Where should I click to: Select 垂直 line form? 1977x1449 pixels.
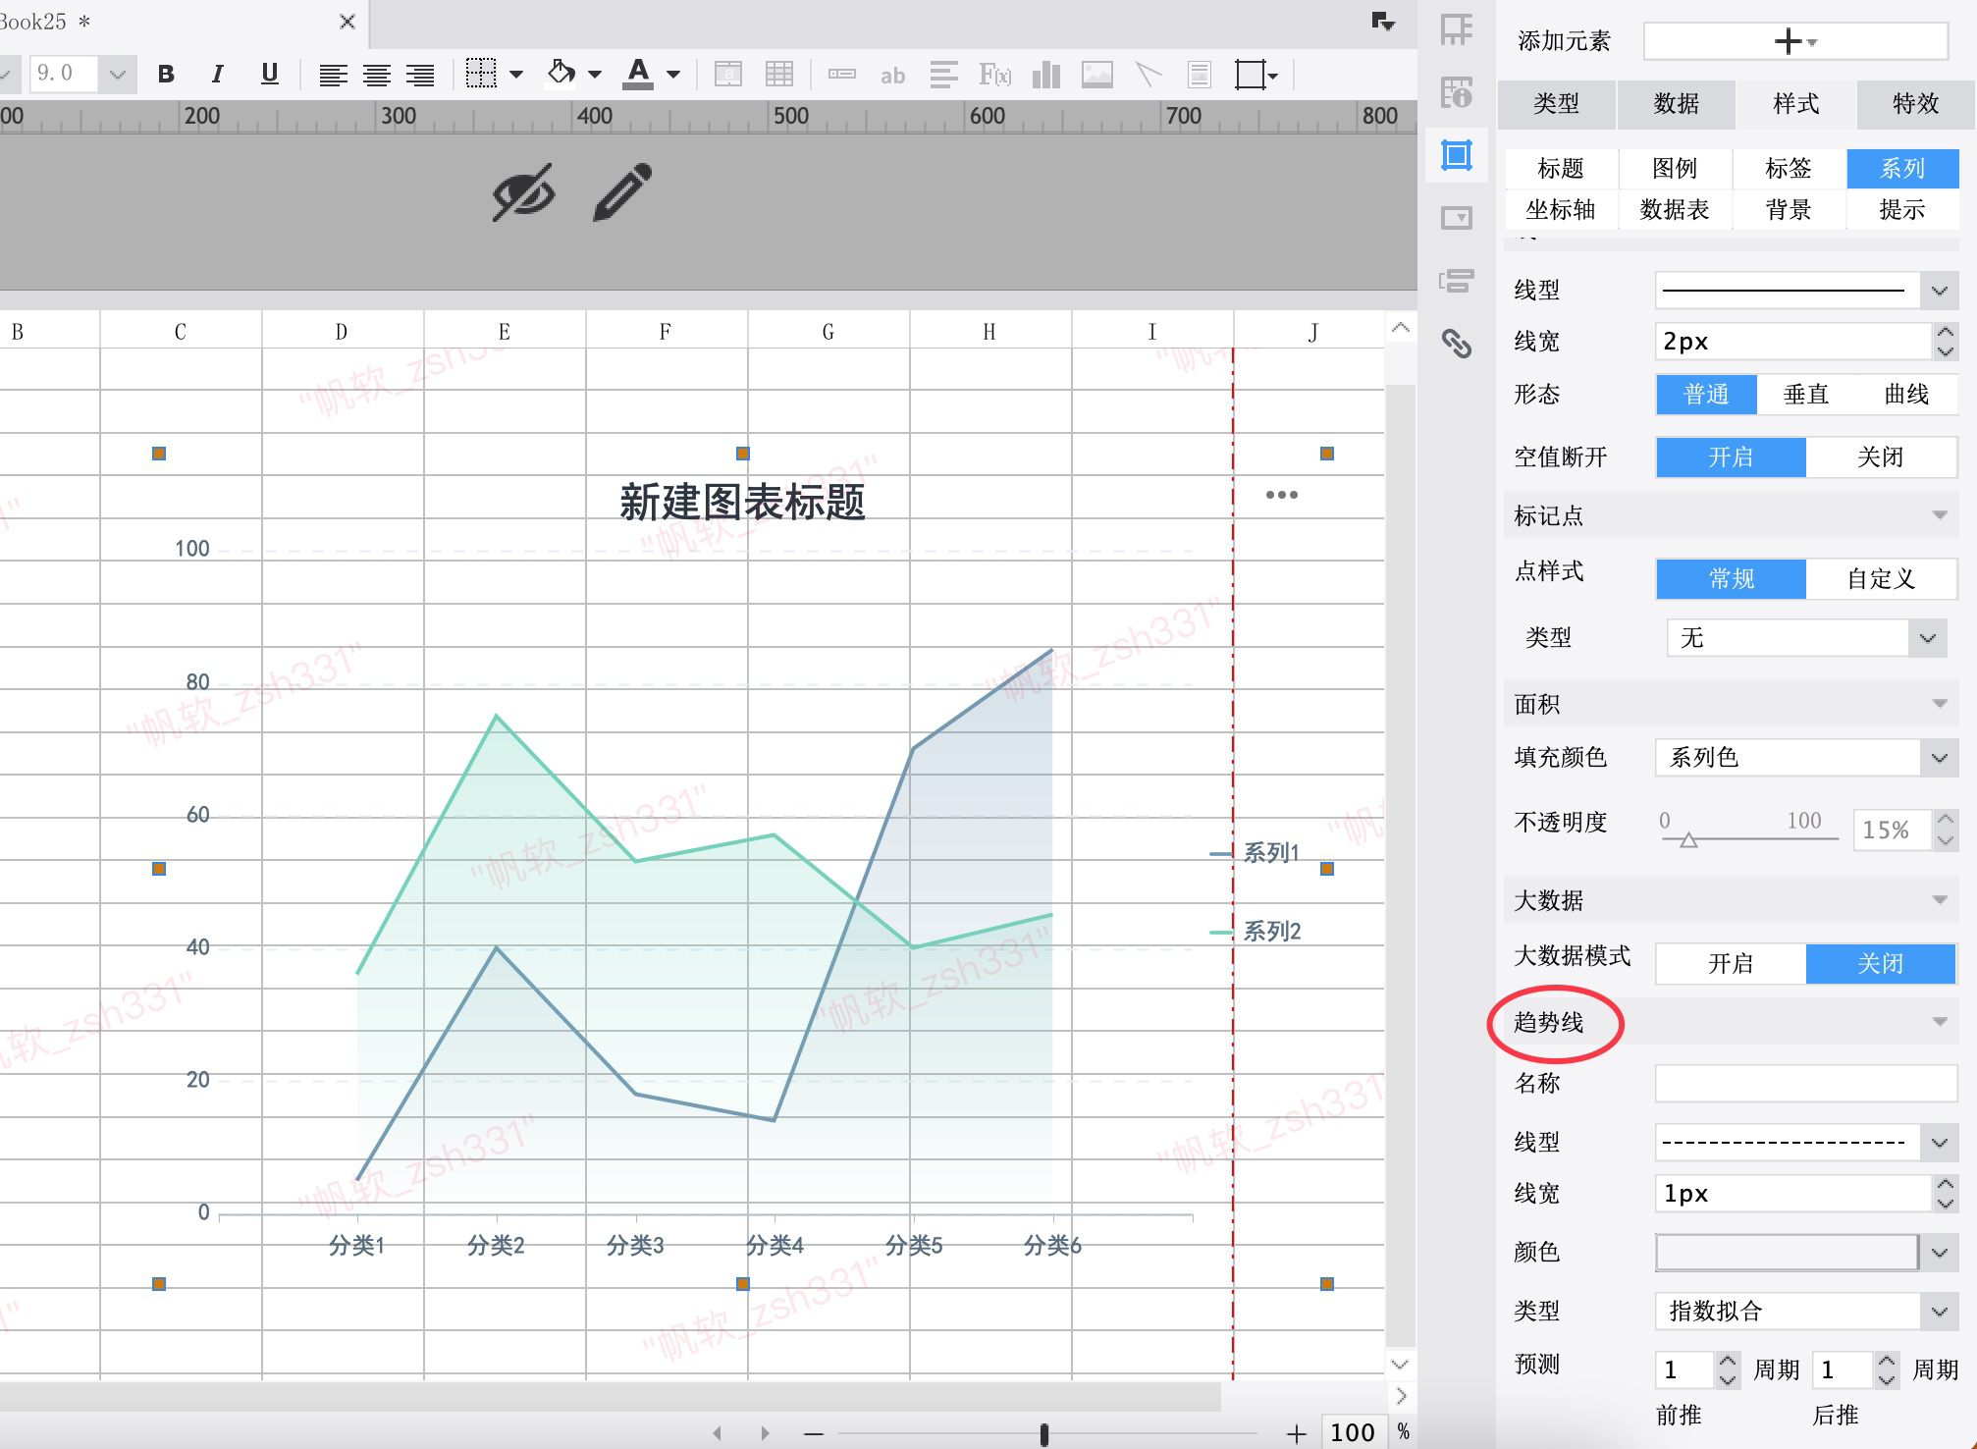1806,395
